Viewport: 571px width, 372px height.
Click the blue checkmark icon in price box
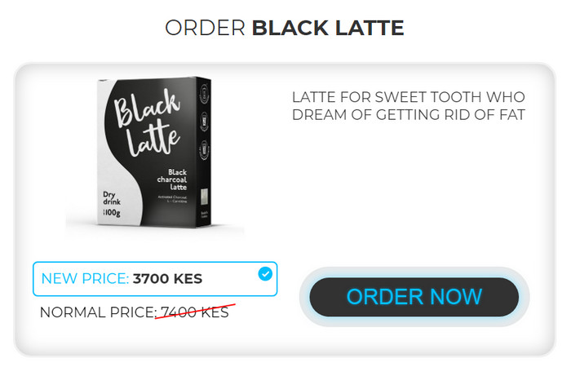click(265, 274)
